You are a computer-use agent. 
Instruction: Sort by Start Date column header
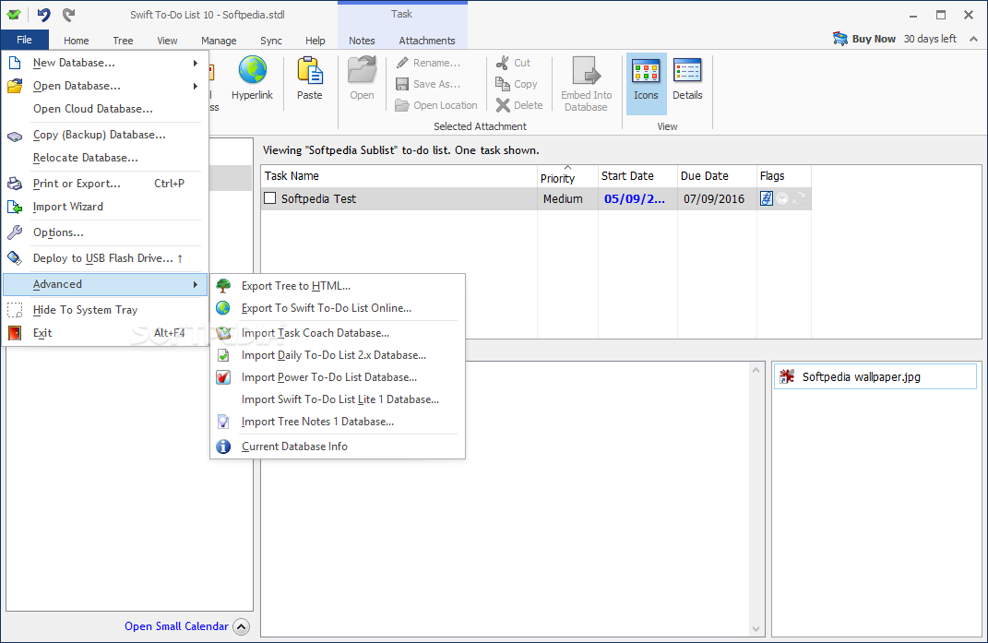(637, 176)
